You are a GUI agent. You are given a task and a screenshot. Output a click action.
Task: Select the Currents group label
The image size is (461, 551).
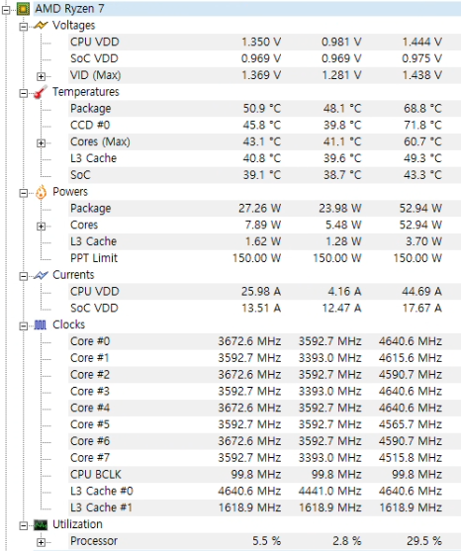click(x=73, y=275)
